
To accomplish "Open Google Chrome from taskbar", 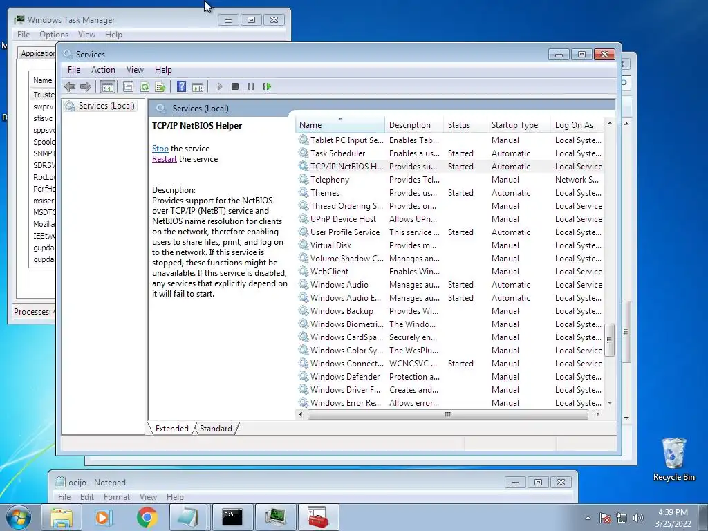I will 147,517.
